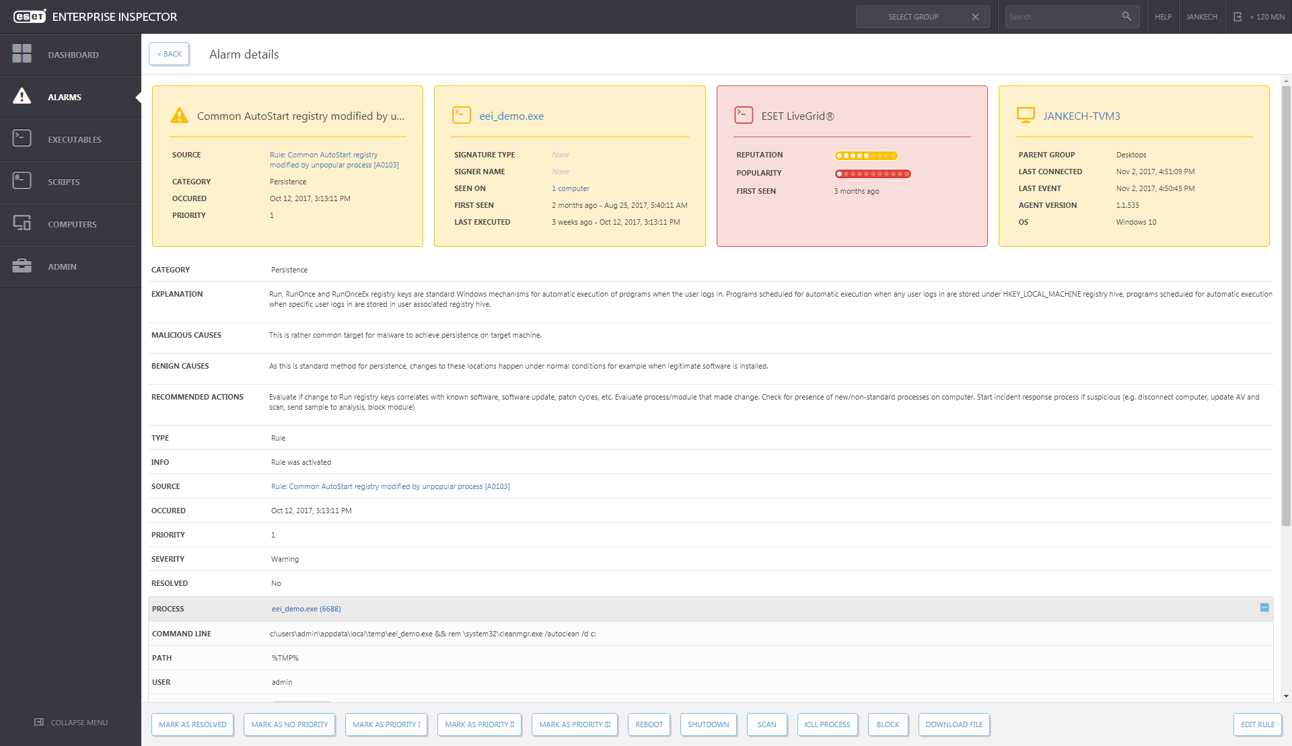Go to the Alarms section
The width and height of the screenshot is (1292, 746).
click(x=71, y=97)
